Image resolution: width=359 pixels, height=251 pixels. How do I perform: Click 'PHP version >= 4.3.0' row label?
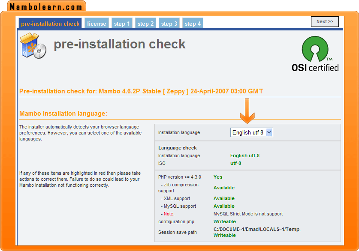[x=179, y=177]
